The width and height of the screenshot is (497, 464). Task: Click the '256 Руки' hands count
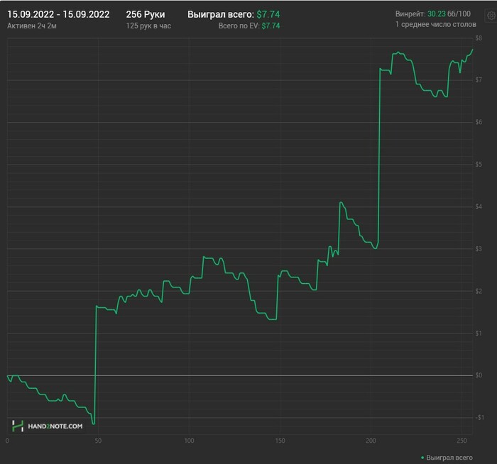146,14
